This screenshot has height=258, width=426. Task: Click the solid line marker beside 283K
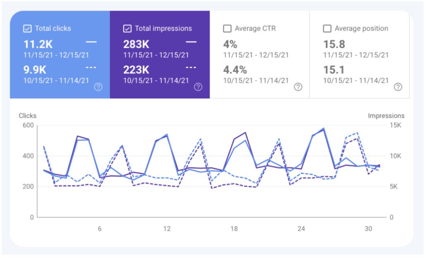pyautogui.click(x=191, y=41)
